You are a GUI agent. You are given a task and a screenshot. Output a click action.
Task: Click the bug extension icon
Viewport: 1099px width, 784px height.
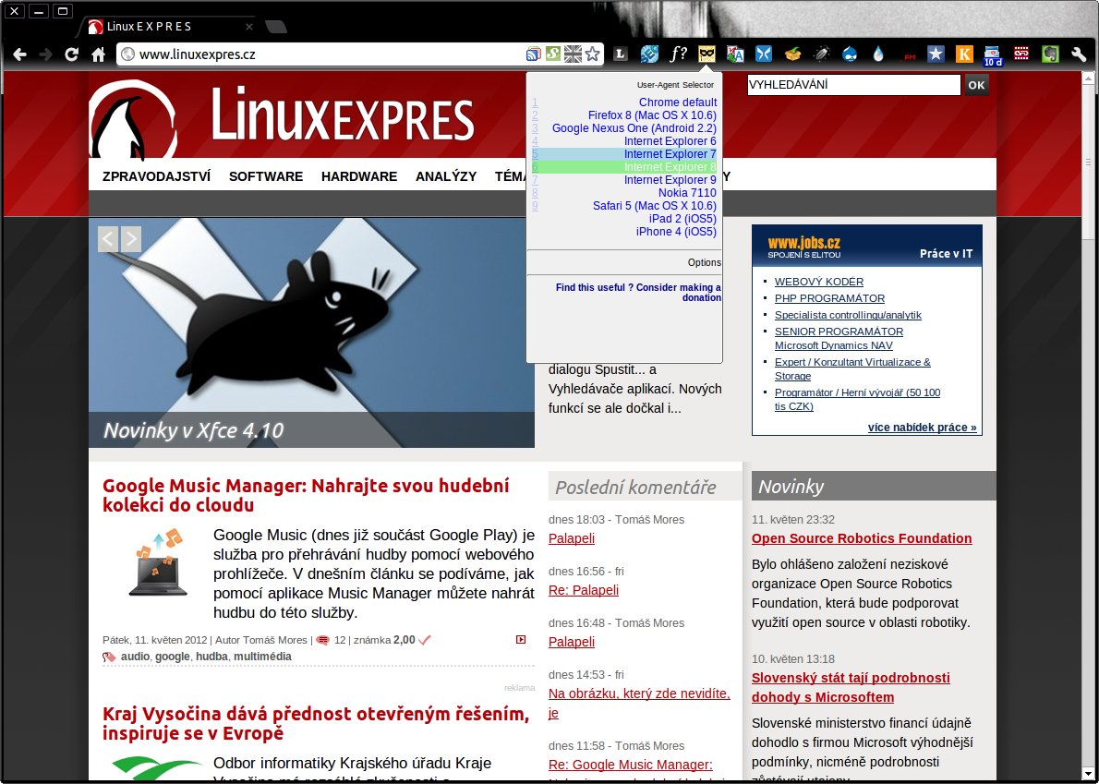click(821, 54)
